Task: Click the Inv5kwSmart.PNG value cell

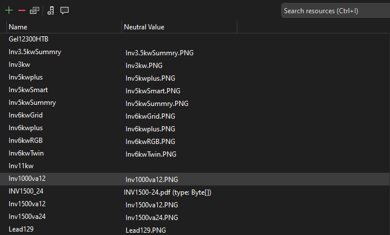Action: coord(153,90)
